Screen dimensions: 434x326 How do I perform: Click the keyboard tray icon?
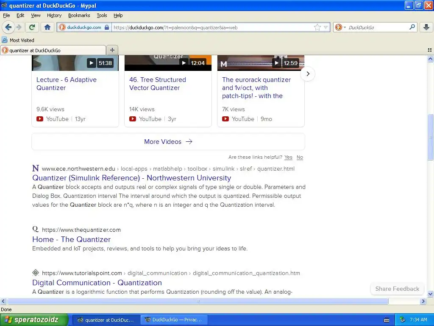(x=387, y=320)
